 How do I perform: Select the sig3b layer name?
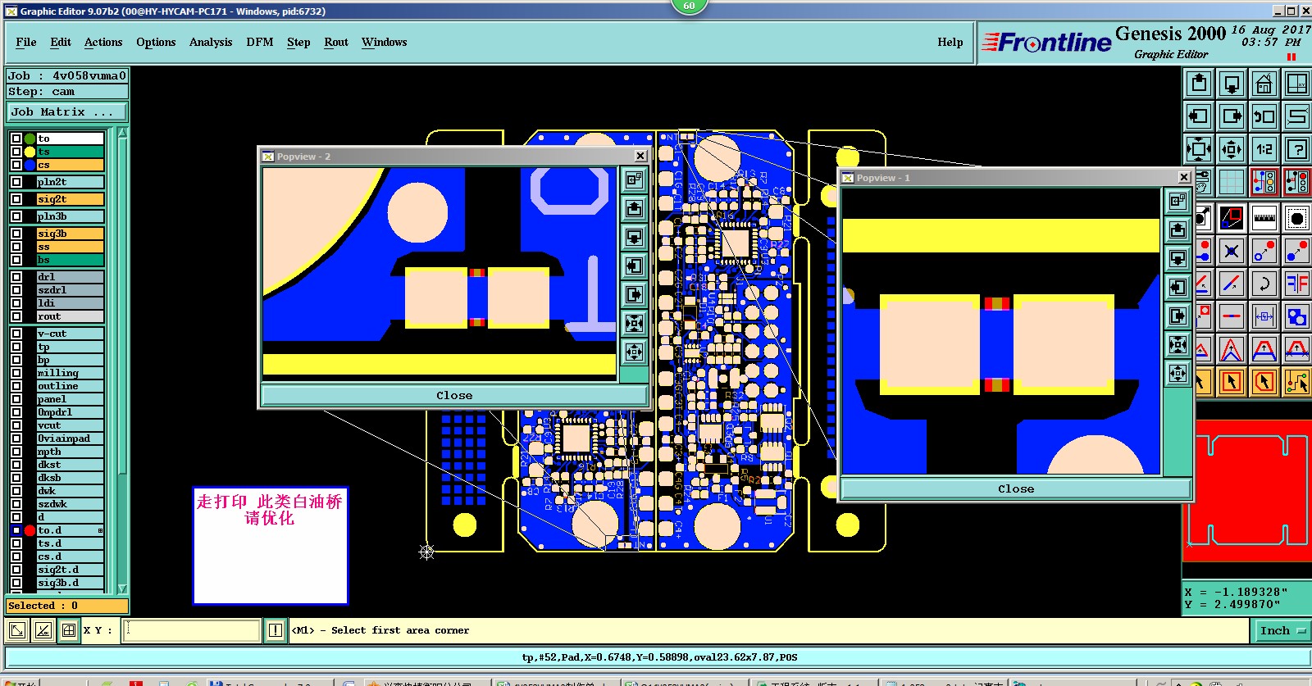click(x=71, y=234)
